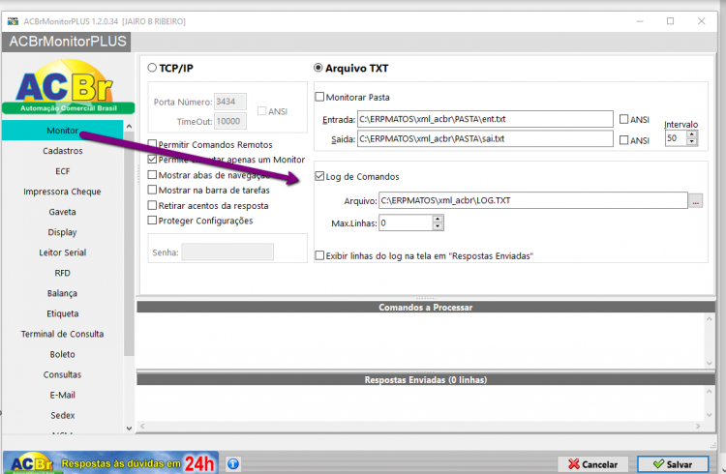
Task: Click the Entrada file path field
Action: (x=485, y=119)
